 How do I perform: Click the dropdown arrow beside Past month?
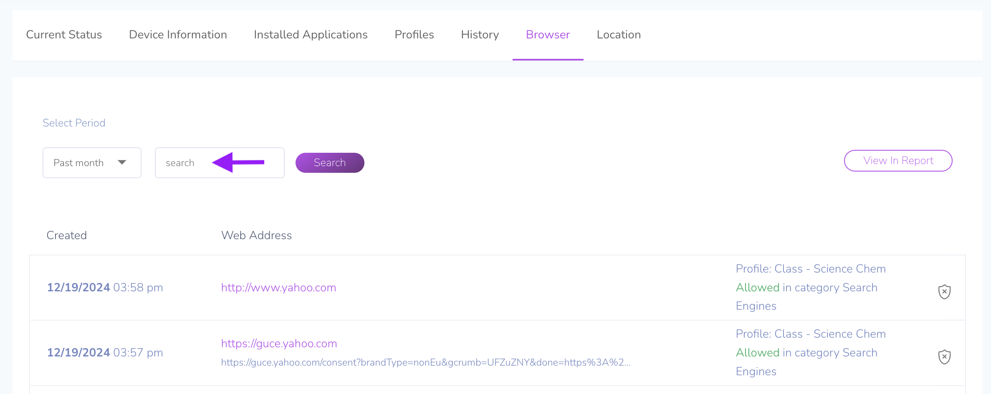(122, 162)
